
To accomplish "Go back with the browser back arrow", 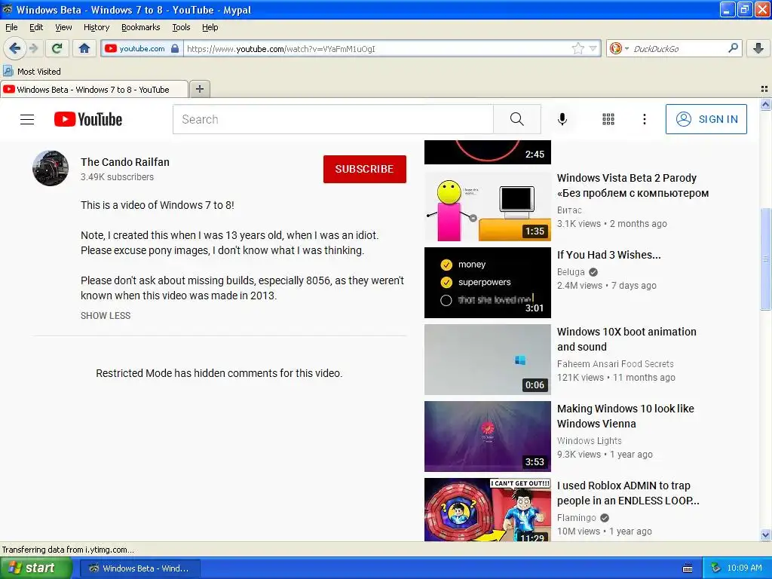I will (15, 48).
